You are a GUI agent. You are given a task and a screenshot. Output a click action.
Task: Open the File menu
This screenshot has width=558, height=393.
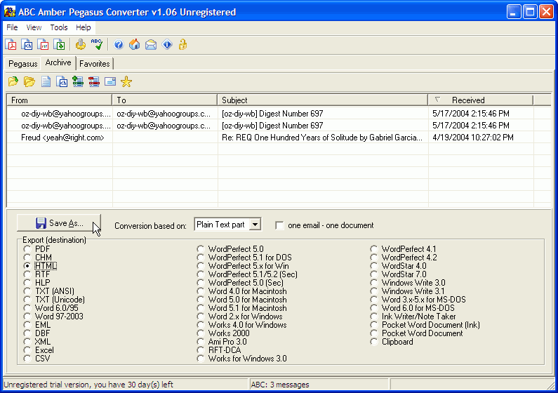pyautogui.click(x=12, y=27)
